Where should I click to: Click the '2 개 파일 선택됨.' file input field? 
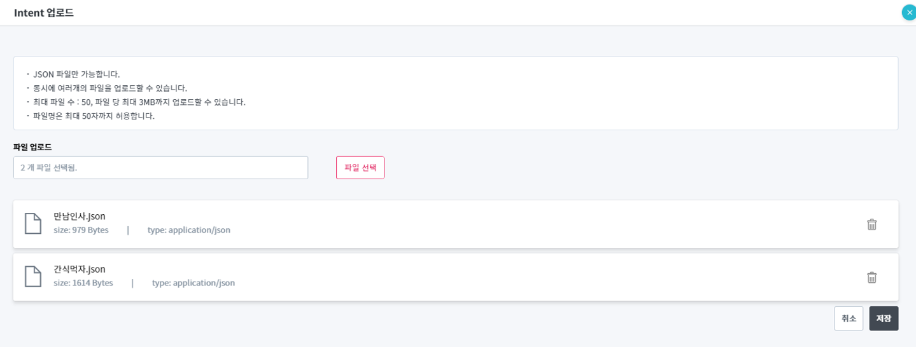(160, 168)
